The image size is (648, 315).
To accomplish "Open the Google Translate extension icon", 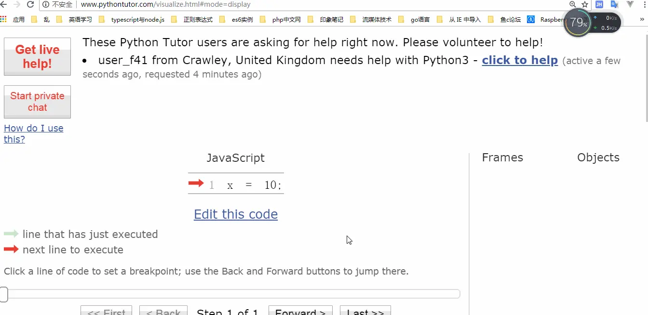I will pos(614,4).
